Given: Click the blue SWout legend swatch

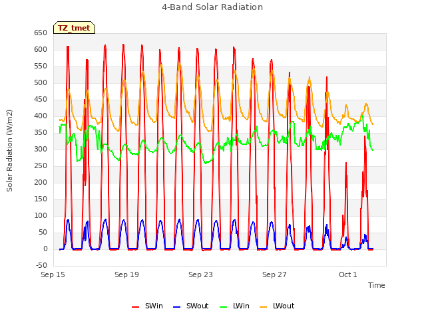Looking at the screenshot, I should tap(176, 307).
